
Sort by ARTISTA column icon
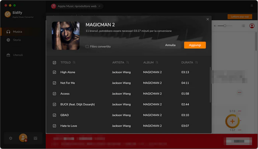[x=128, y=63]
